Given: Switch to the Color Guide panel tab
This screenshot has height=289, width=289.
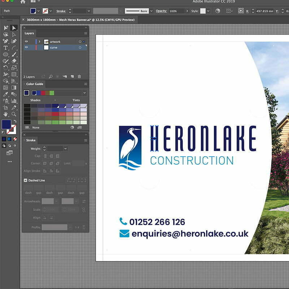Looking at the screenshot, I should point(34,84).
